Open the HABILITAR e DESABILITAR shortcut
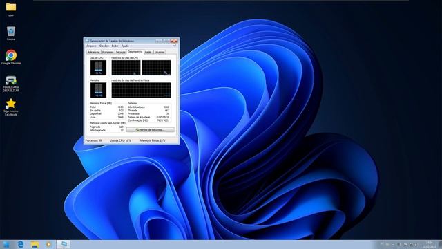 click(11, 84)
